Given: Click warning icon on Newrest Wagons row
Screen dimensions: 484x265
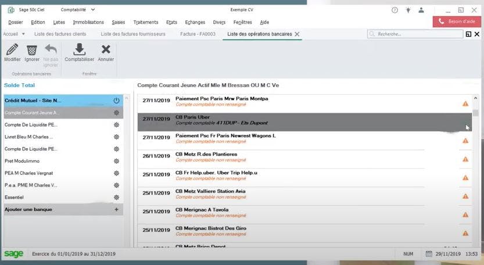Looking at the screenshot, I should [x=465, y=141].
